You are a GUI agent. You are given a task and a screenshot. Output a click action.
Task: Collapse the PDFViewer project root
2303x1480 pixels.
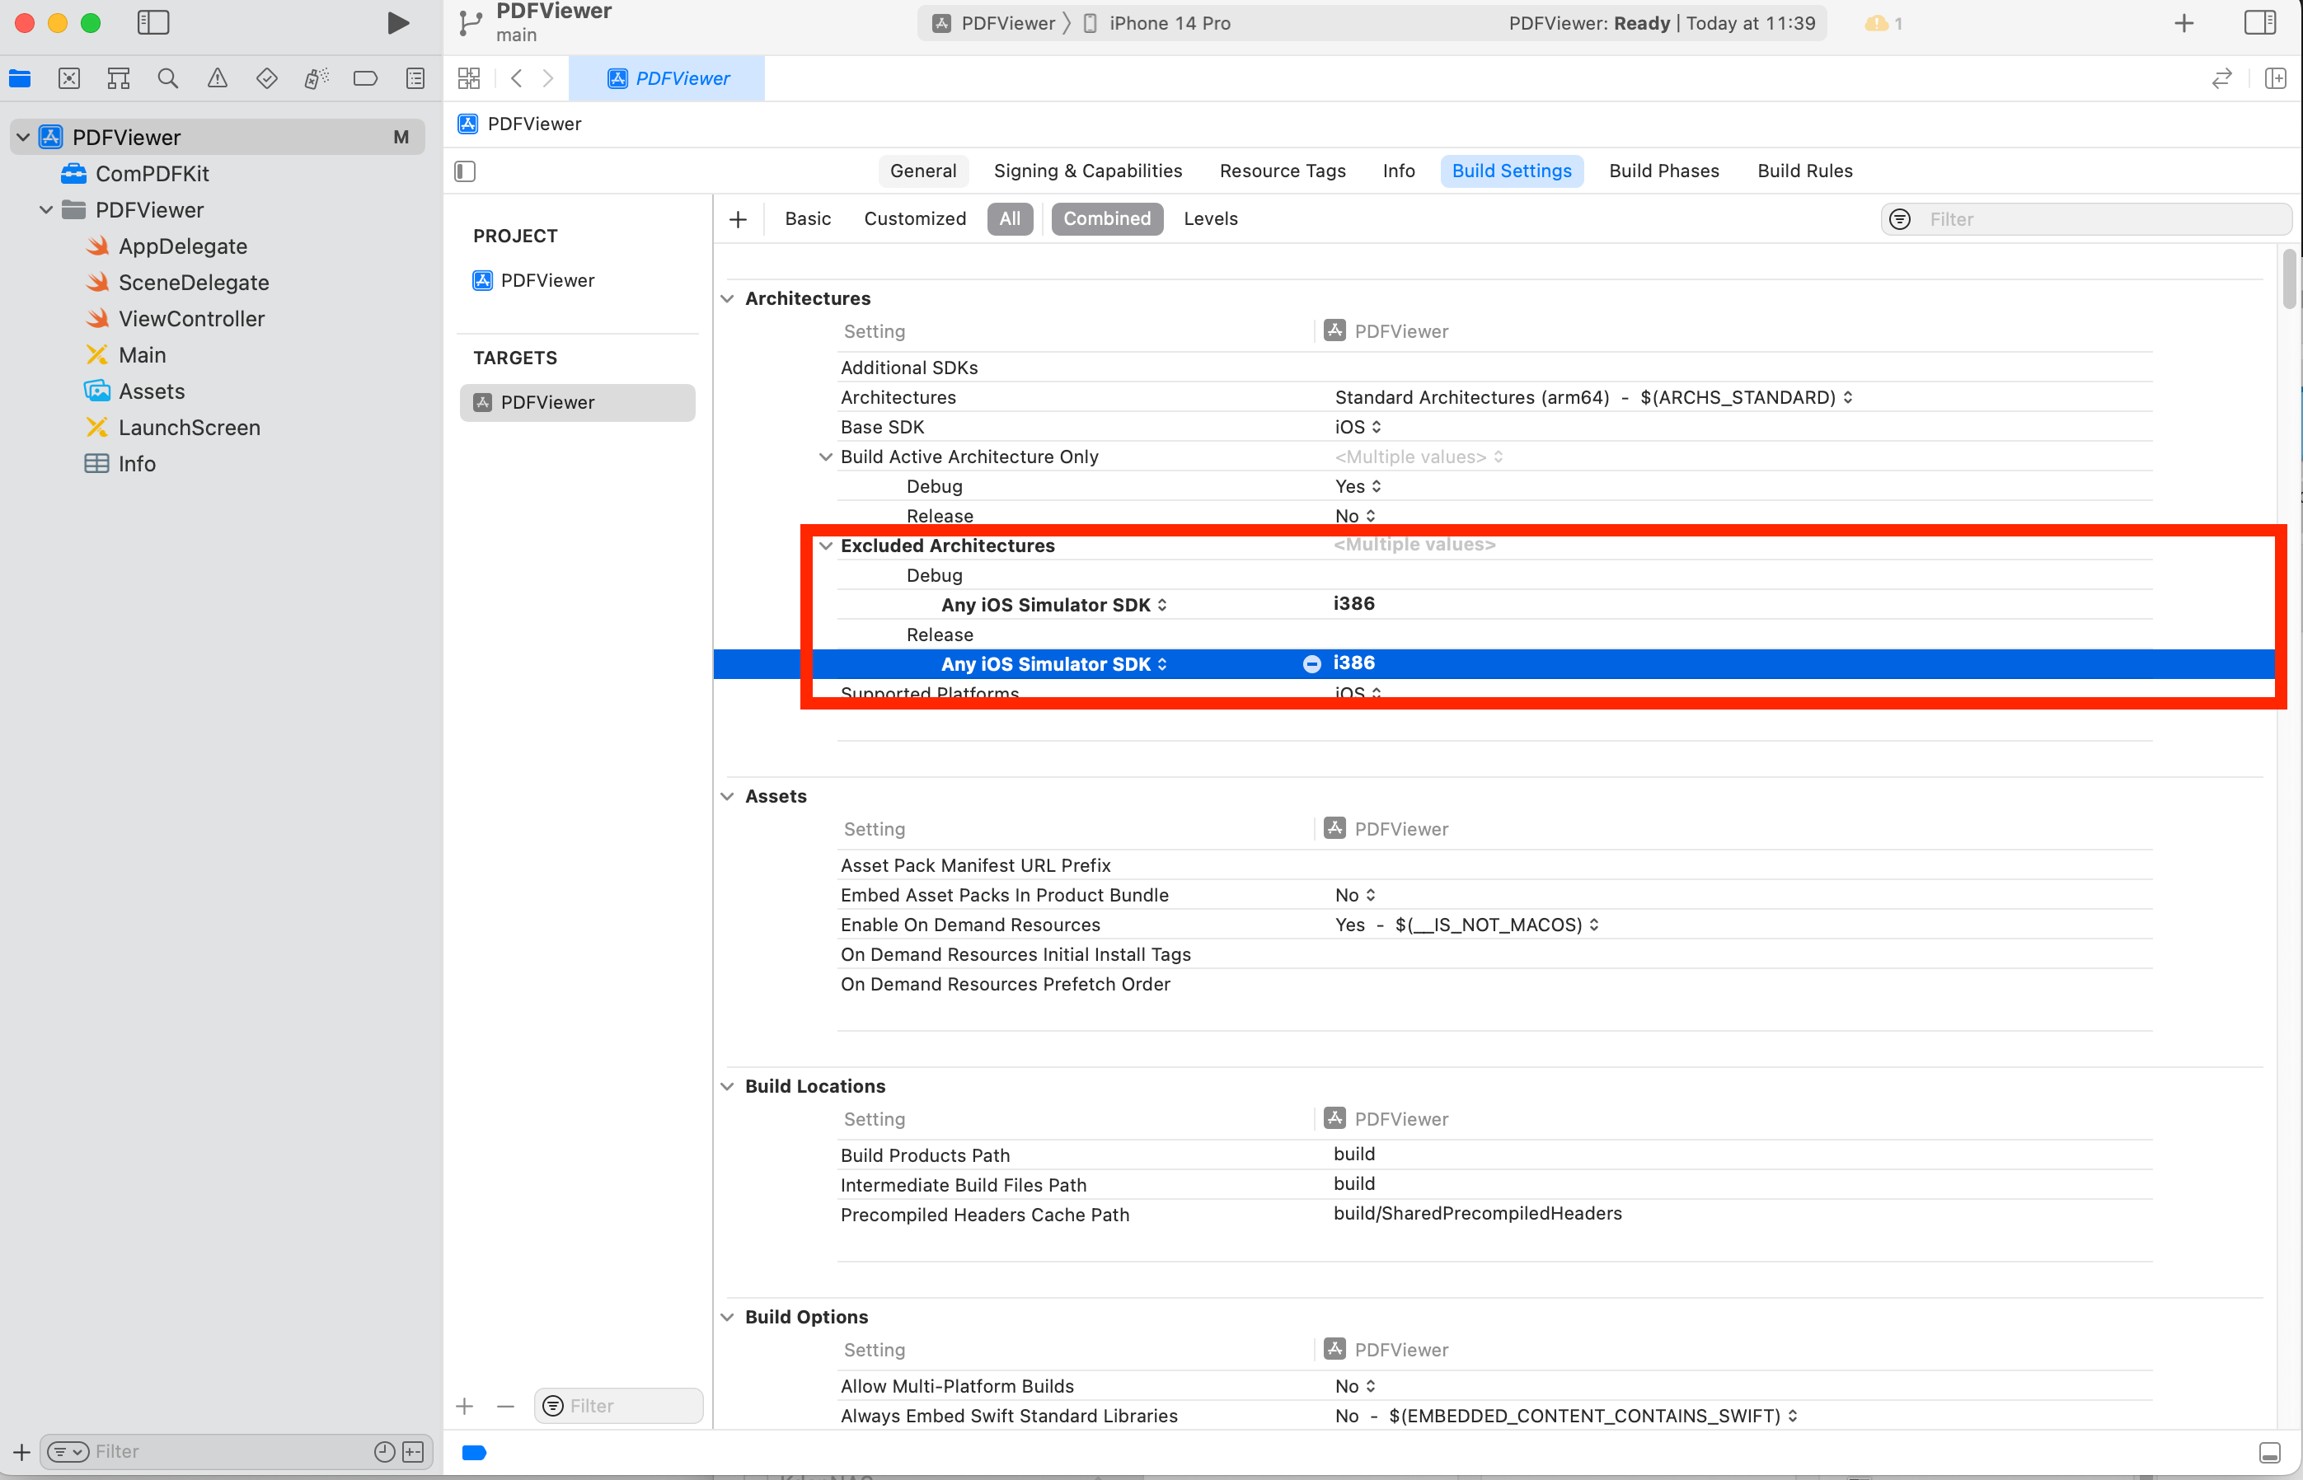click(x=23, y=138)
